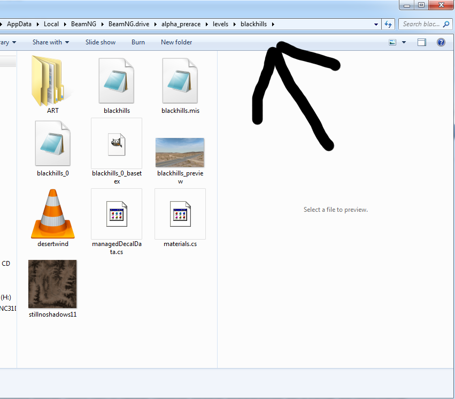455x399 pixels.
Task: Select the (H:) drive in navigation pane
Action: (6, 297)
